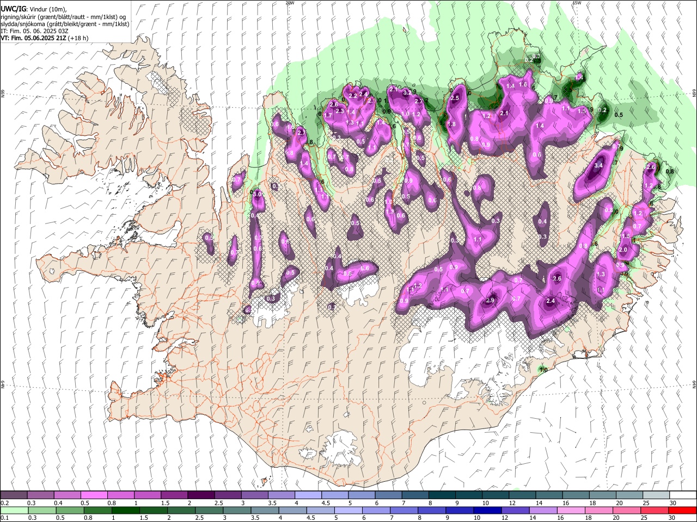Image resolution: width=697 pixels, height=522 pixels.
Task: Select the "slydda/snjókoma" description line
Action: (65, 24)
